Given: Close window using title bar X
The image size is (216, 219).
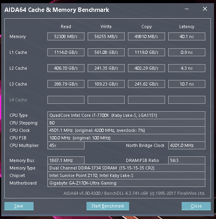Looking at the screenshot, I should (205, 9).
